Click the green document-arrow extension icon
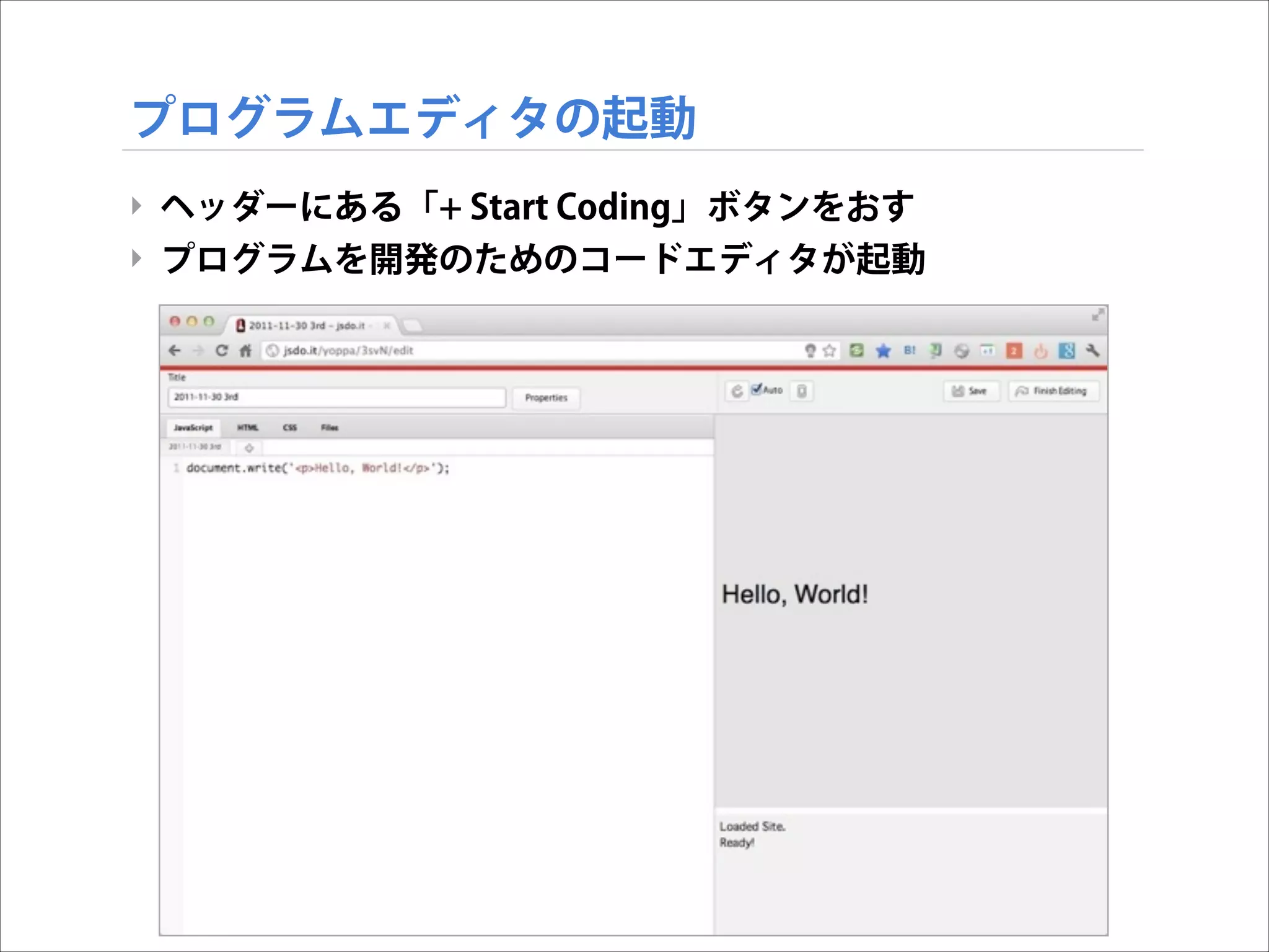This screenshot has width=1269, height=952. tap(936, 351)
